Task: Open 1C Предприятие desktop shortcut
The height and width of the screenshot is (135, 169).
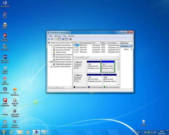Action: pyautogui.click(x=15, y=92)
